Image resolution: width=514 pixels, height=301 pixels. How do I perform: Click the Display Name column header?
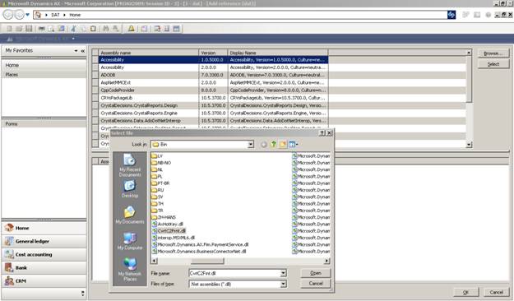click(x=278, y=53)
